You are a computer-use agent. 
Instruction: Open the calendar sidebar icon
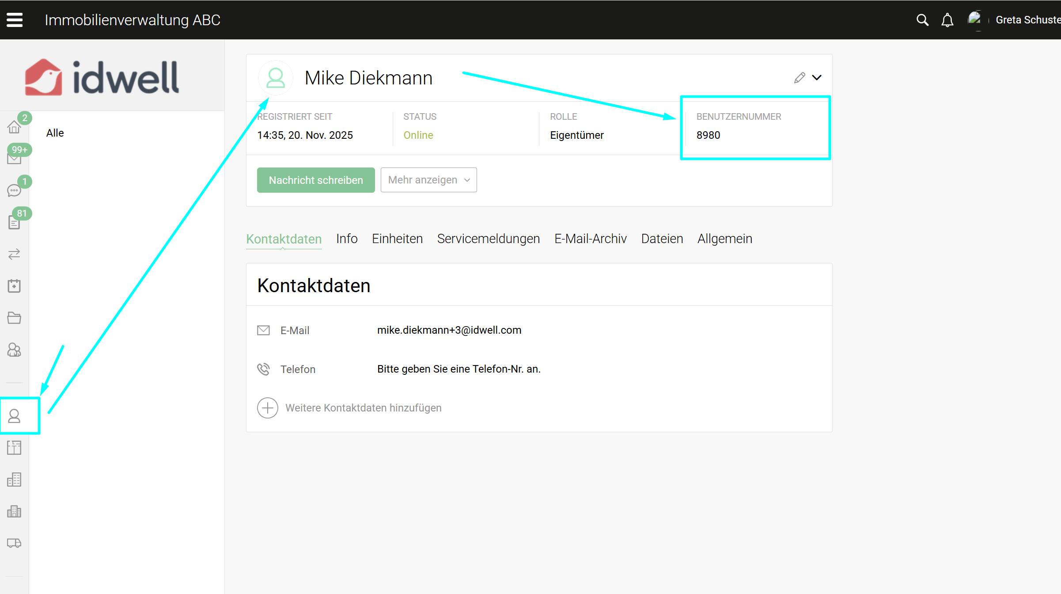coord(14,286)
